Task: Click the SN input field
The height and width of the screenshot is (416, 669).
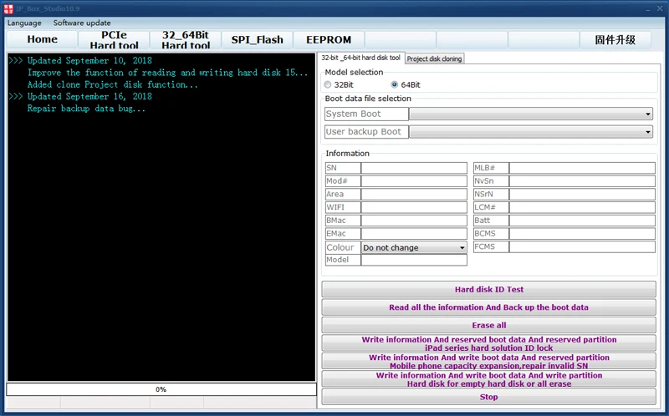Action: click(414, 168)
